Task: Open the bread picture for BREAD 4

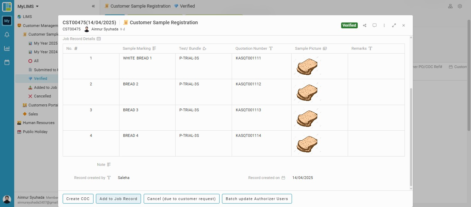Action: (308, 144)
